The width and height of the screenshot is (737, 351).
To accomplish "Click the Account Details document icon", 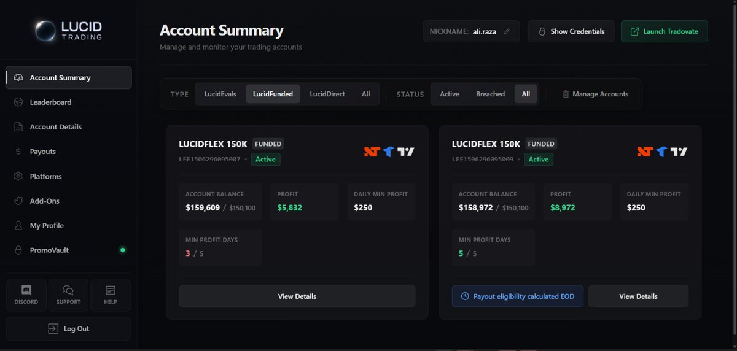I will [x=18, y=127].
